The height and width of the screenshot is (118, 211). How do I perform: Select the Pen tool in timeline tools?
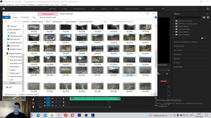tap(33, 99)
